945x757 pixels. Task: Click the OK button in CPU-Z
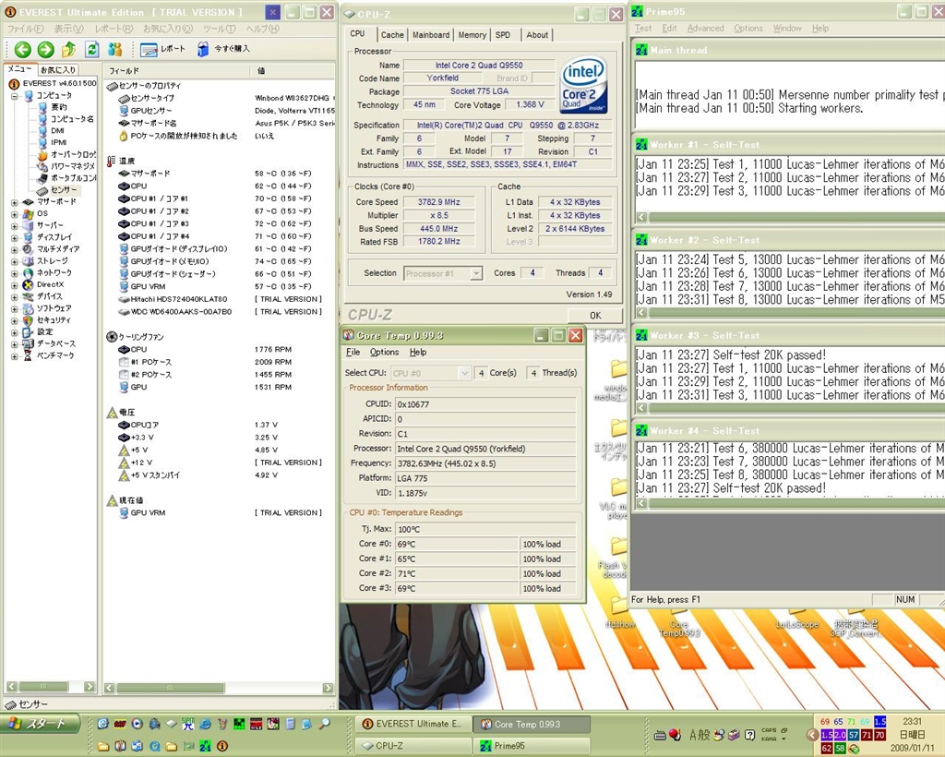[595, 315]
